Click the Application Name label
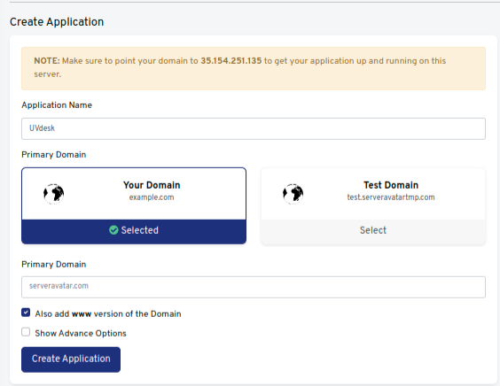This screenshot has width=500, height=386. (57, 105)
